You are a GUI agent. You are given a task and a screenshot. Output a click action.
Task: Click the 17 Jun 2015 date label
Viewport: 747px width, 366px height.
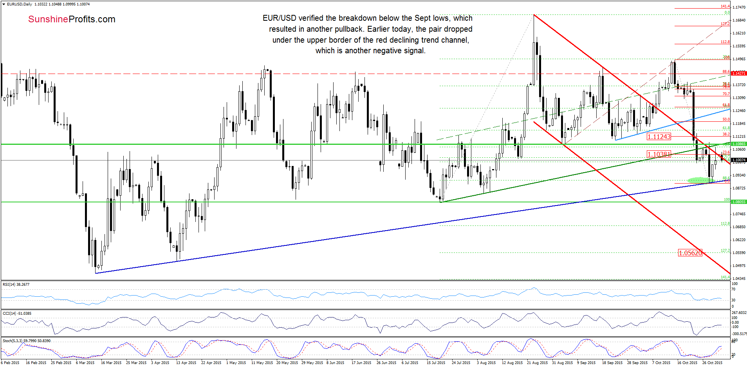(361, 362)
